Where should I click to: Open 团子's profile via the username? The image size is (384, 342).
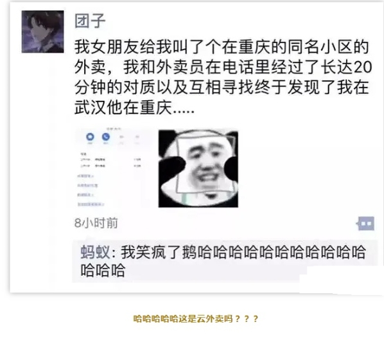pos(90,21)
